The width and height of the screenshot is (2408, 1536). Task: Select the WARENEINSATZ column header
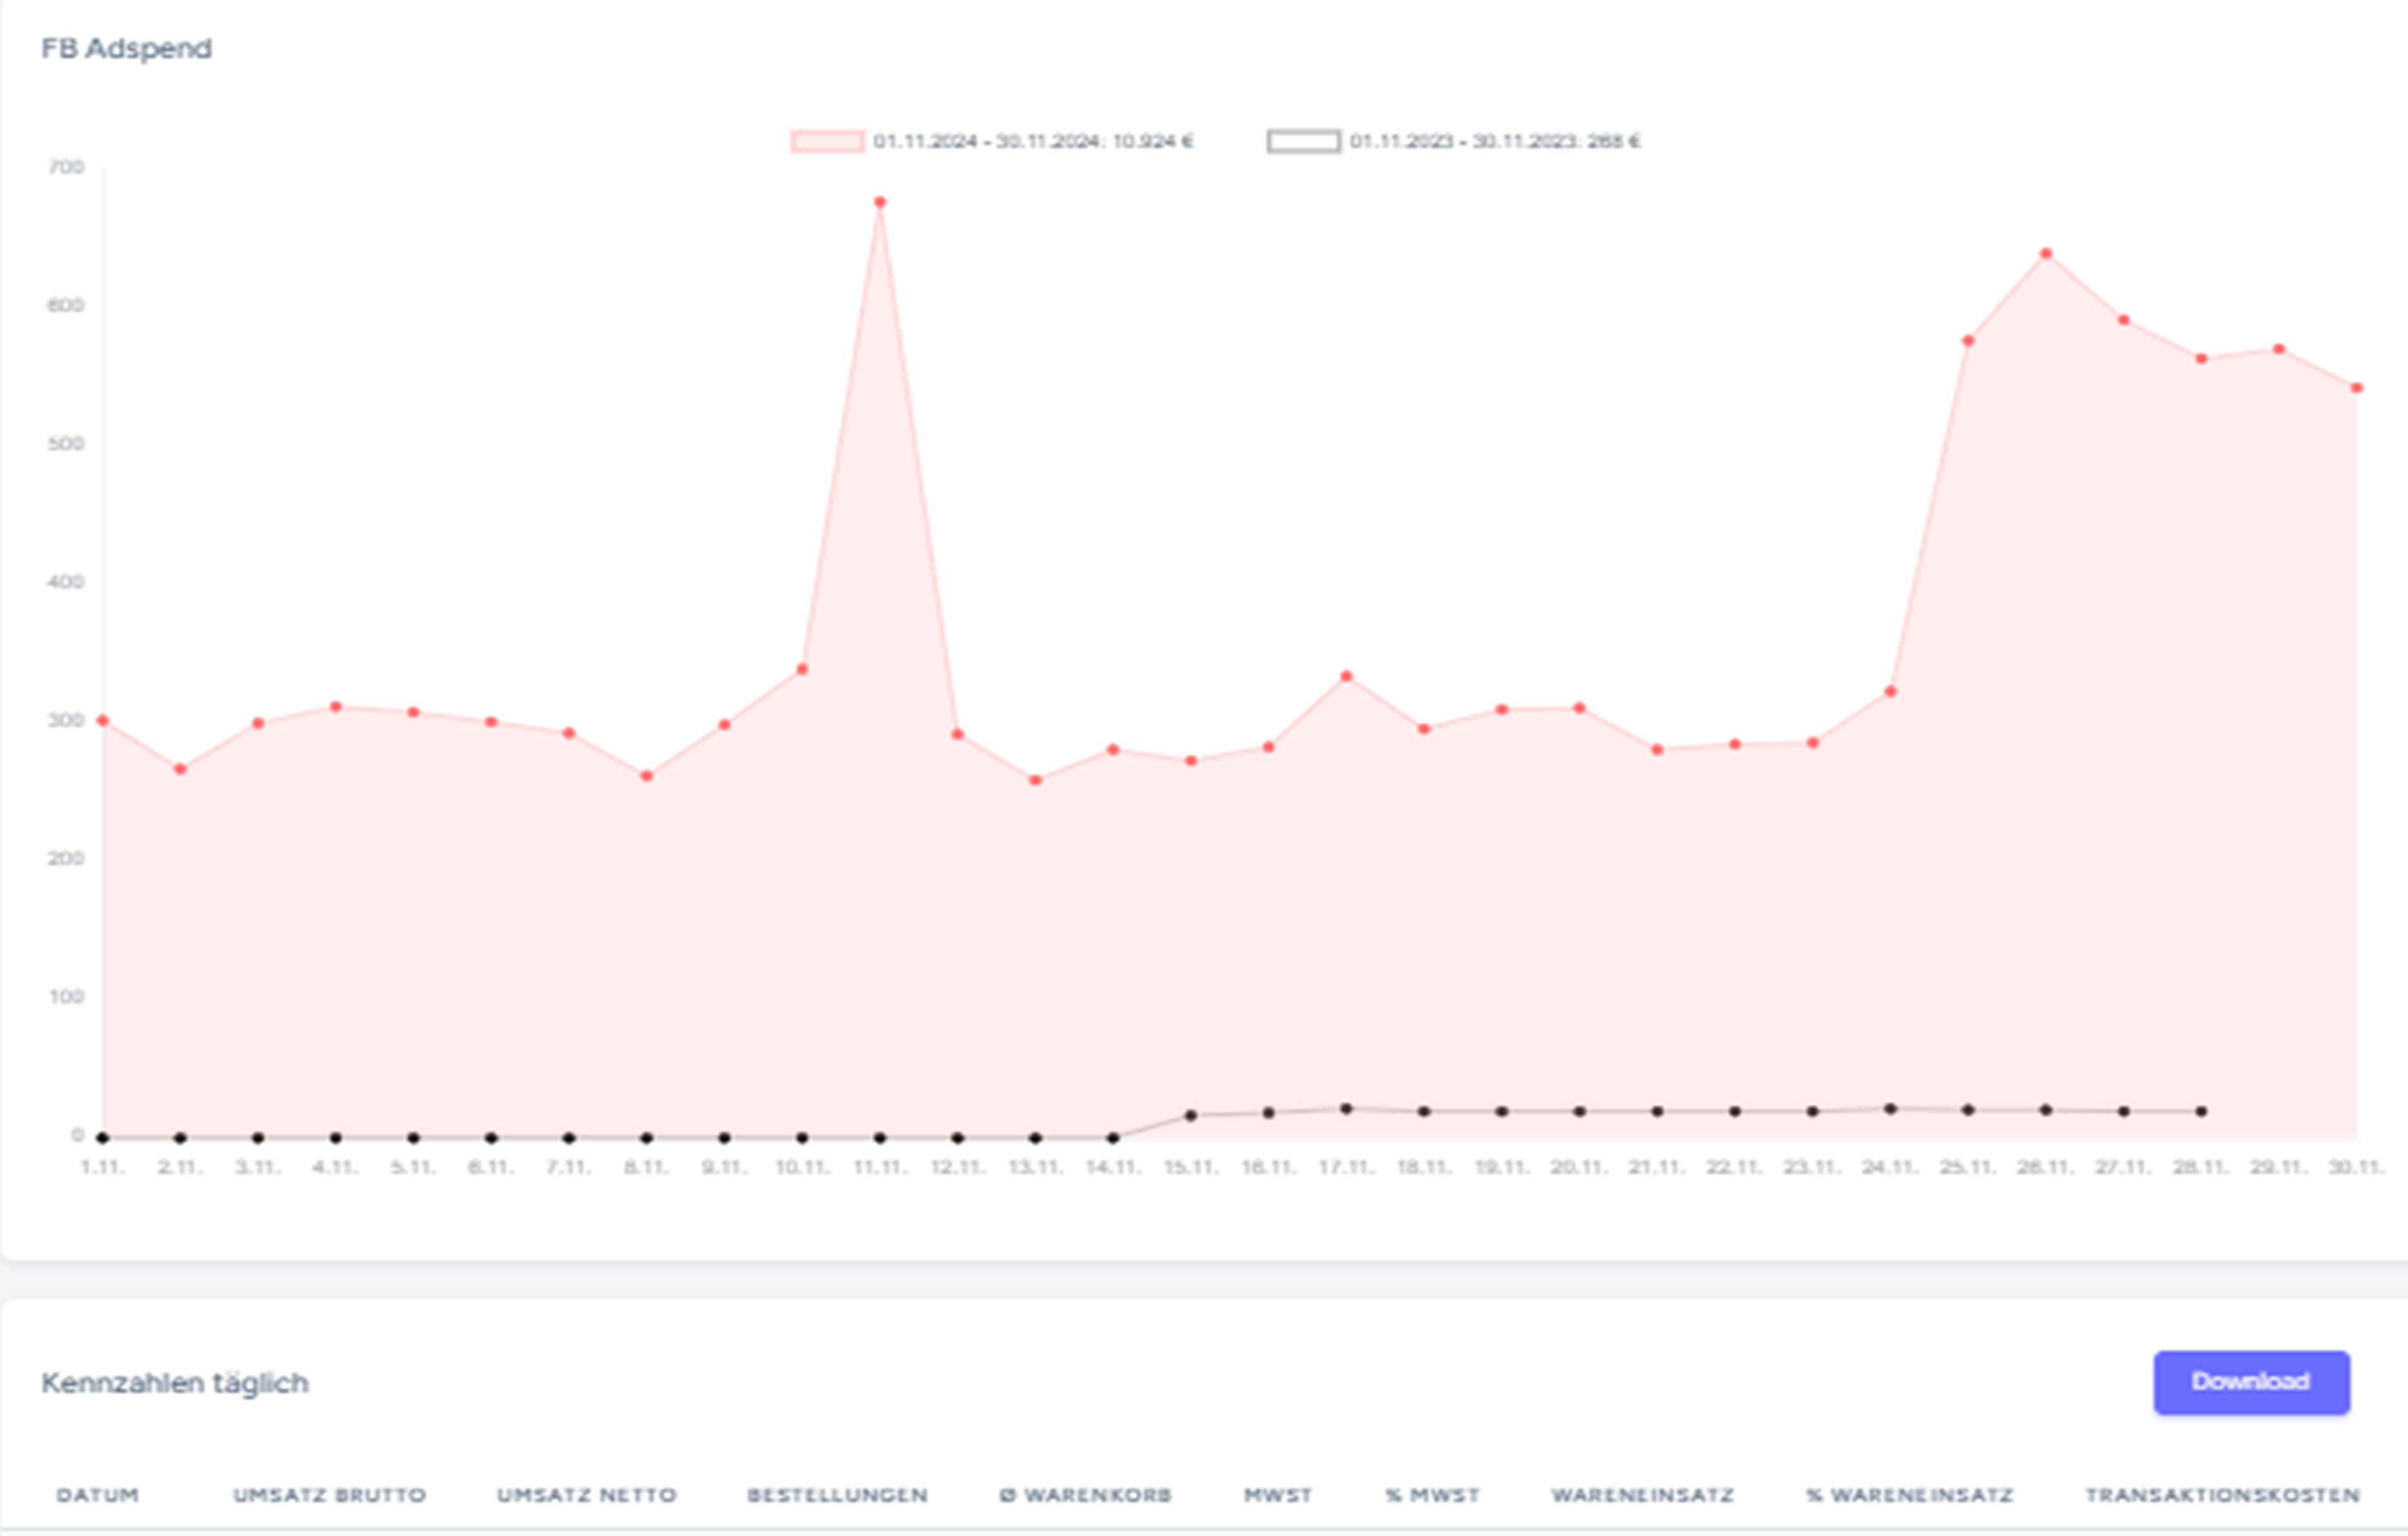pos(1642,1495)
